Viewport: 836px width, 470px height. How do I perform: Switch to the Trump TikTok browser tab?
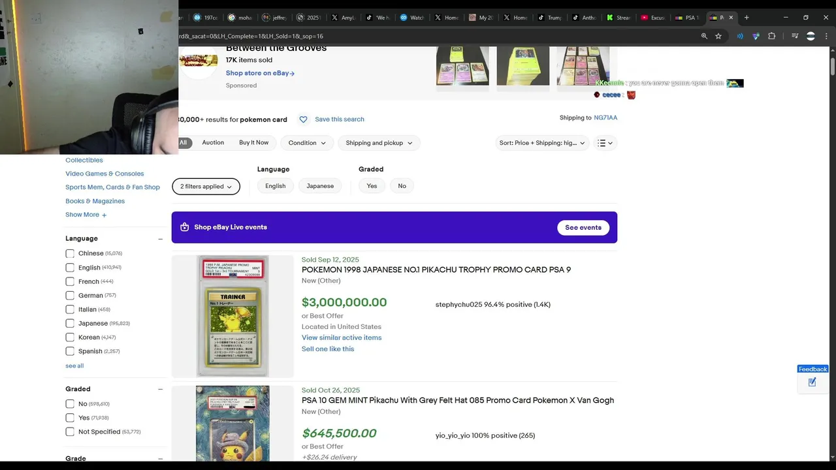(x=549, y=18)
